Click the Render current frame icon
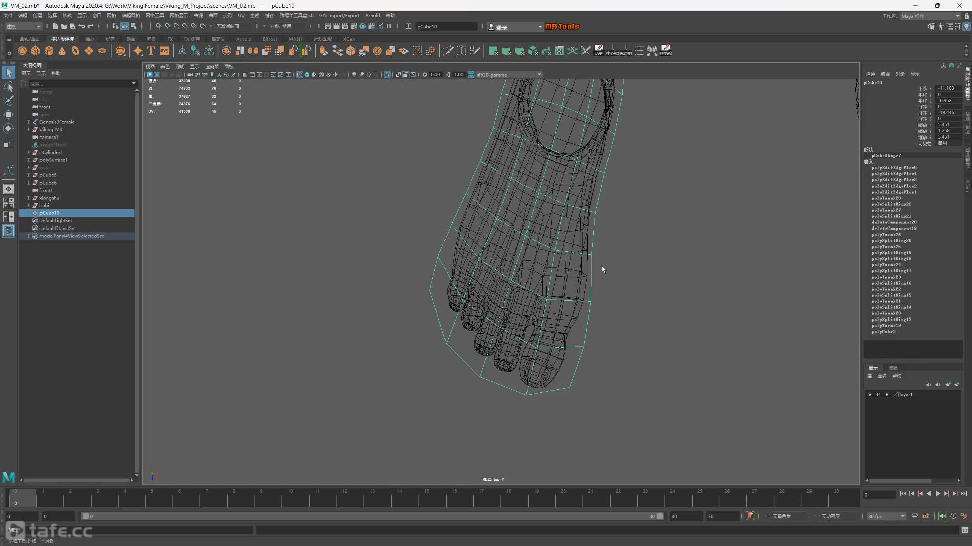The height and width of the screenshot is (546, 972). (x=336, y=26)
